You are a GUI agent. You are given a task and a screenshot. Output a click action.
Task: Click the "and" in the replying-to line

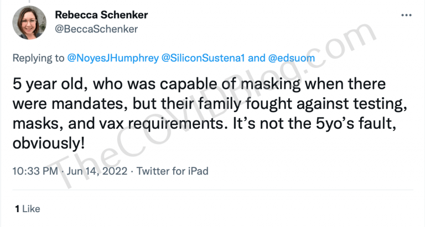point(257,58)
